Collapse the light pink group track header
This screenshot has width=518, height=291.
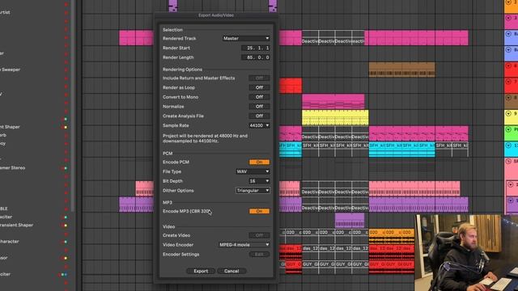tap(508, 162)
